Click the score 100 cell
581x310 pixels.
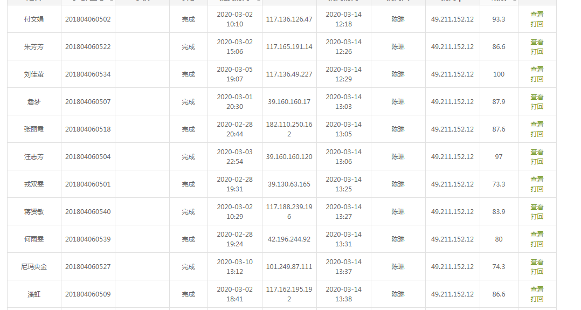pyautogui.click(x=499, y=74)
